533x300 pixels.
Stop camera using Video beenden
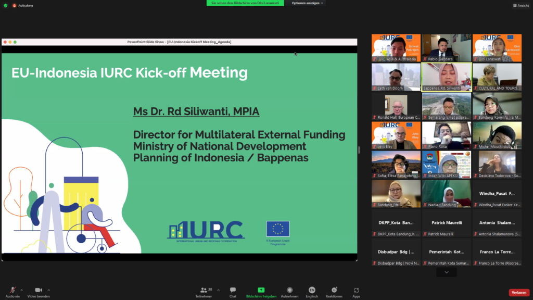click(x=39, y=290)
